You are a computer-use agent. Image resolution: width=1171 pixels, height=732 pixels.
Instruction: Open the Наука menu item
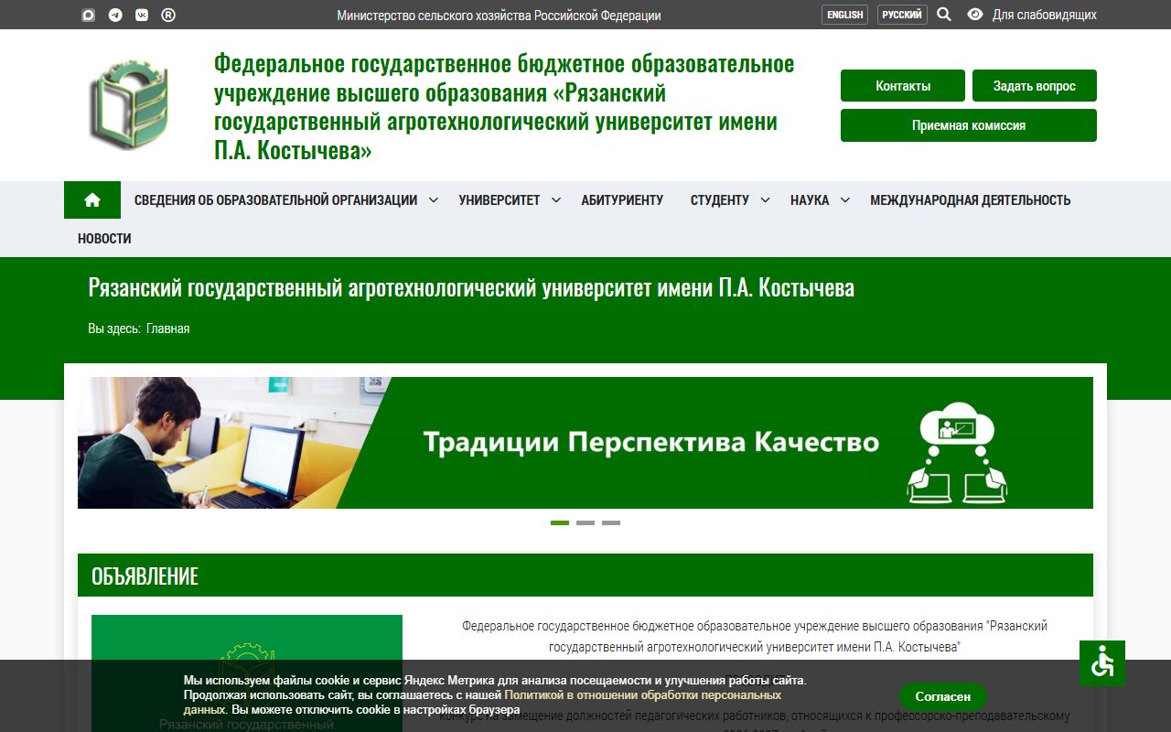tap(810, 199)
